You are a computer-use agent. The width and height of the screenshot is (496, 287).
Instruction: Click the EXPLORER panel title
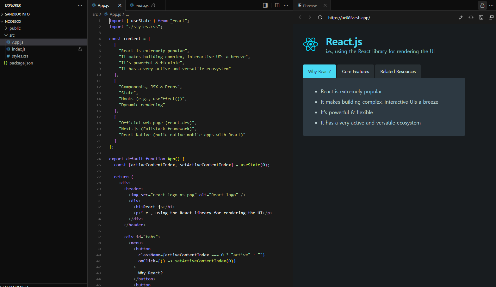pyautogui.click(x=13, y=5)
